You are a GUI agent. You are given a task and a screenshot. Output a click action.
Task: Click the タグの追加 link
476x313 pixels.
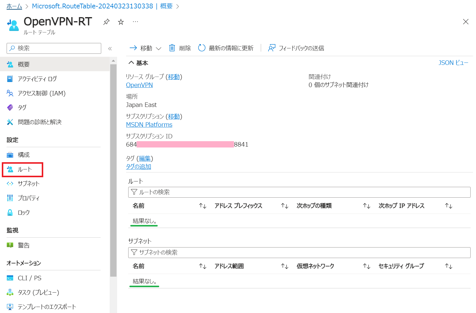tap(138, 166)
